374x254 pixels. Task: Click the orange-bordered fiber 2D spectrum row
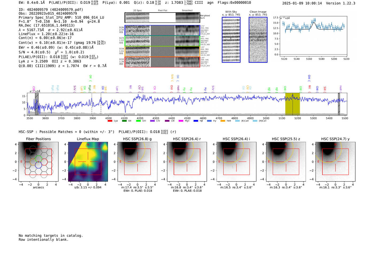pos(162,51)
